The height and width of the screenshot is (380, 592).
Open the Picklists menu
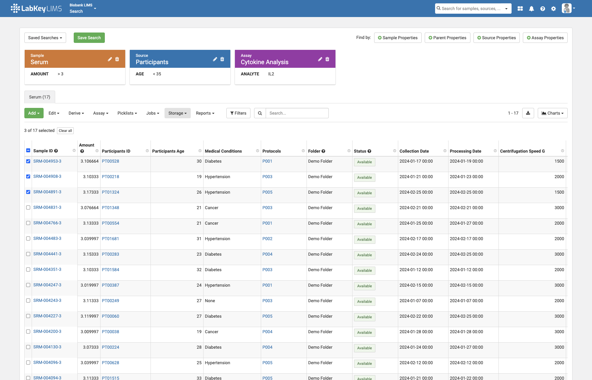[x=127, y=113]
